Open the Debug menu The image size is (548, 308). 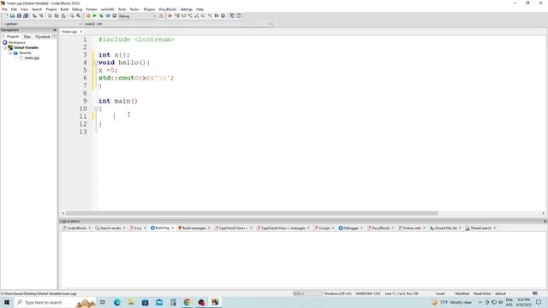pyautogui.click(x=77, y=9)
